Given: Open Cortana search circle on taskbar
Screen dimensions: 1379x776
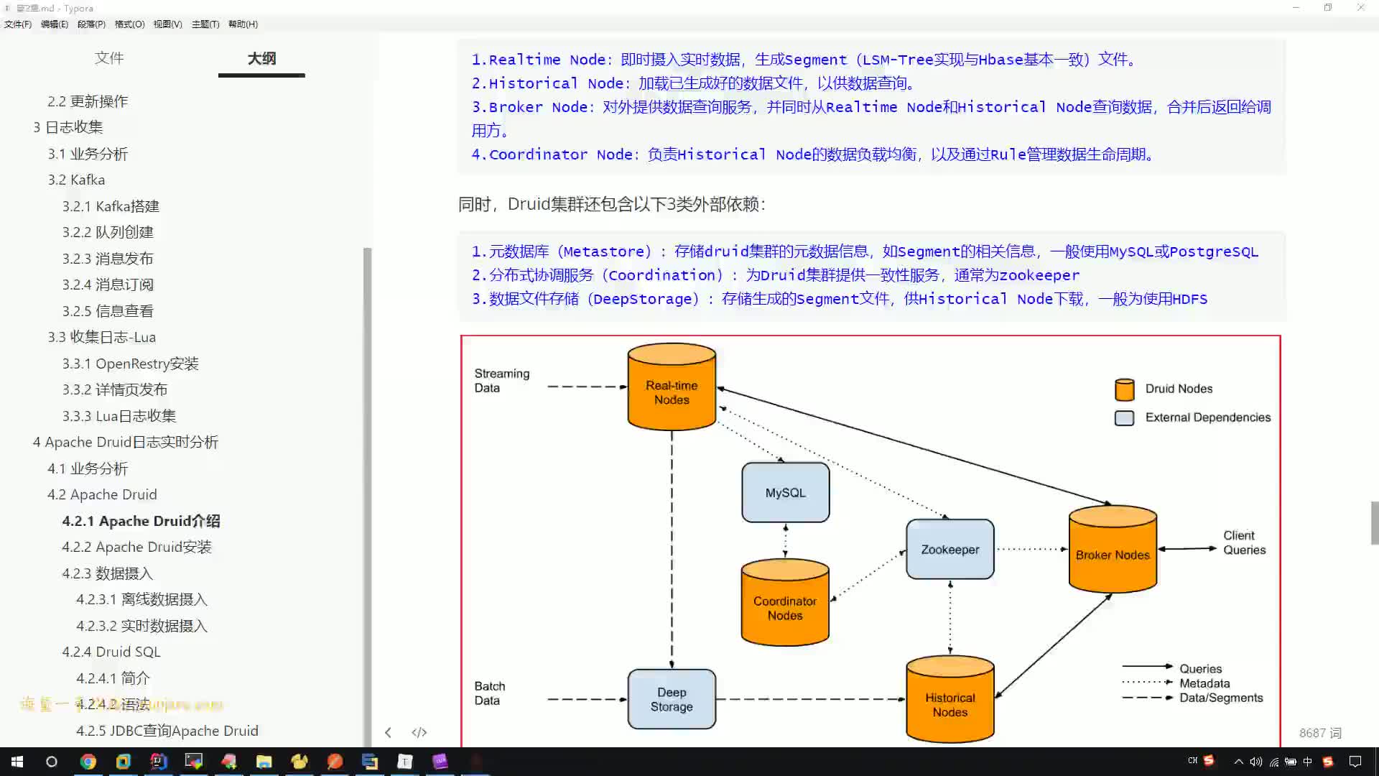Looking at the screenshot, I should (52, 762).
